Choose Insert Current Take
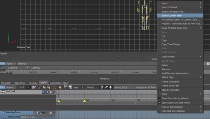The image size is (210, 119). (180, 16)
